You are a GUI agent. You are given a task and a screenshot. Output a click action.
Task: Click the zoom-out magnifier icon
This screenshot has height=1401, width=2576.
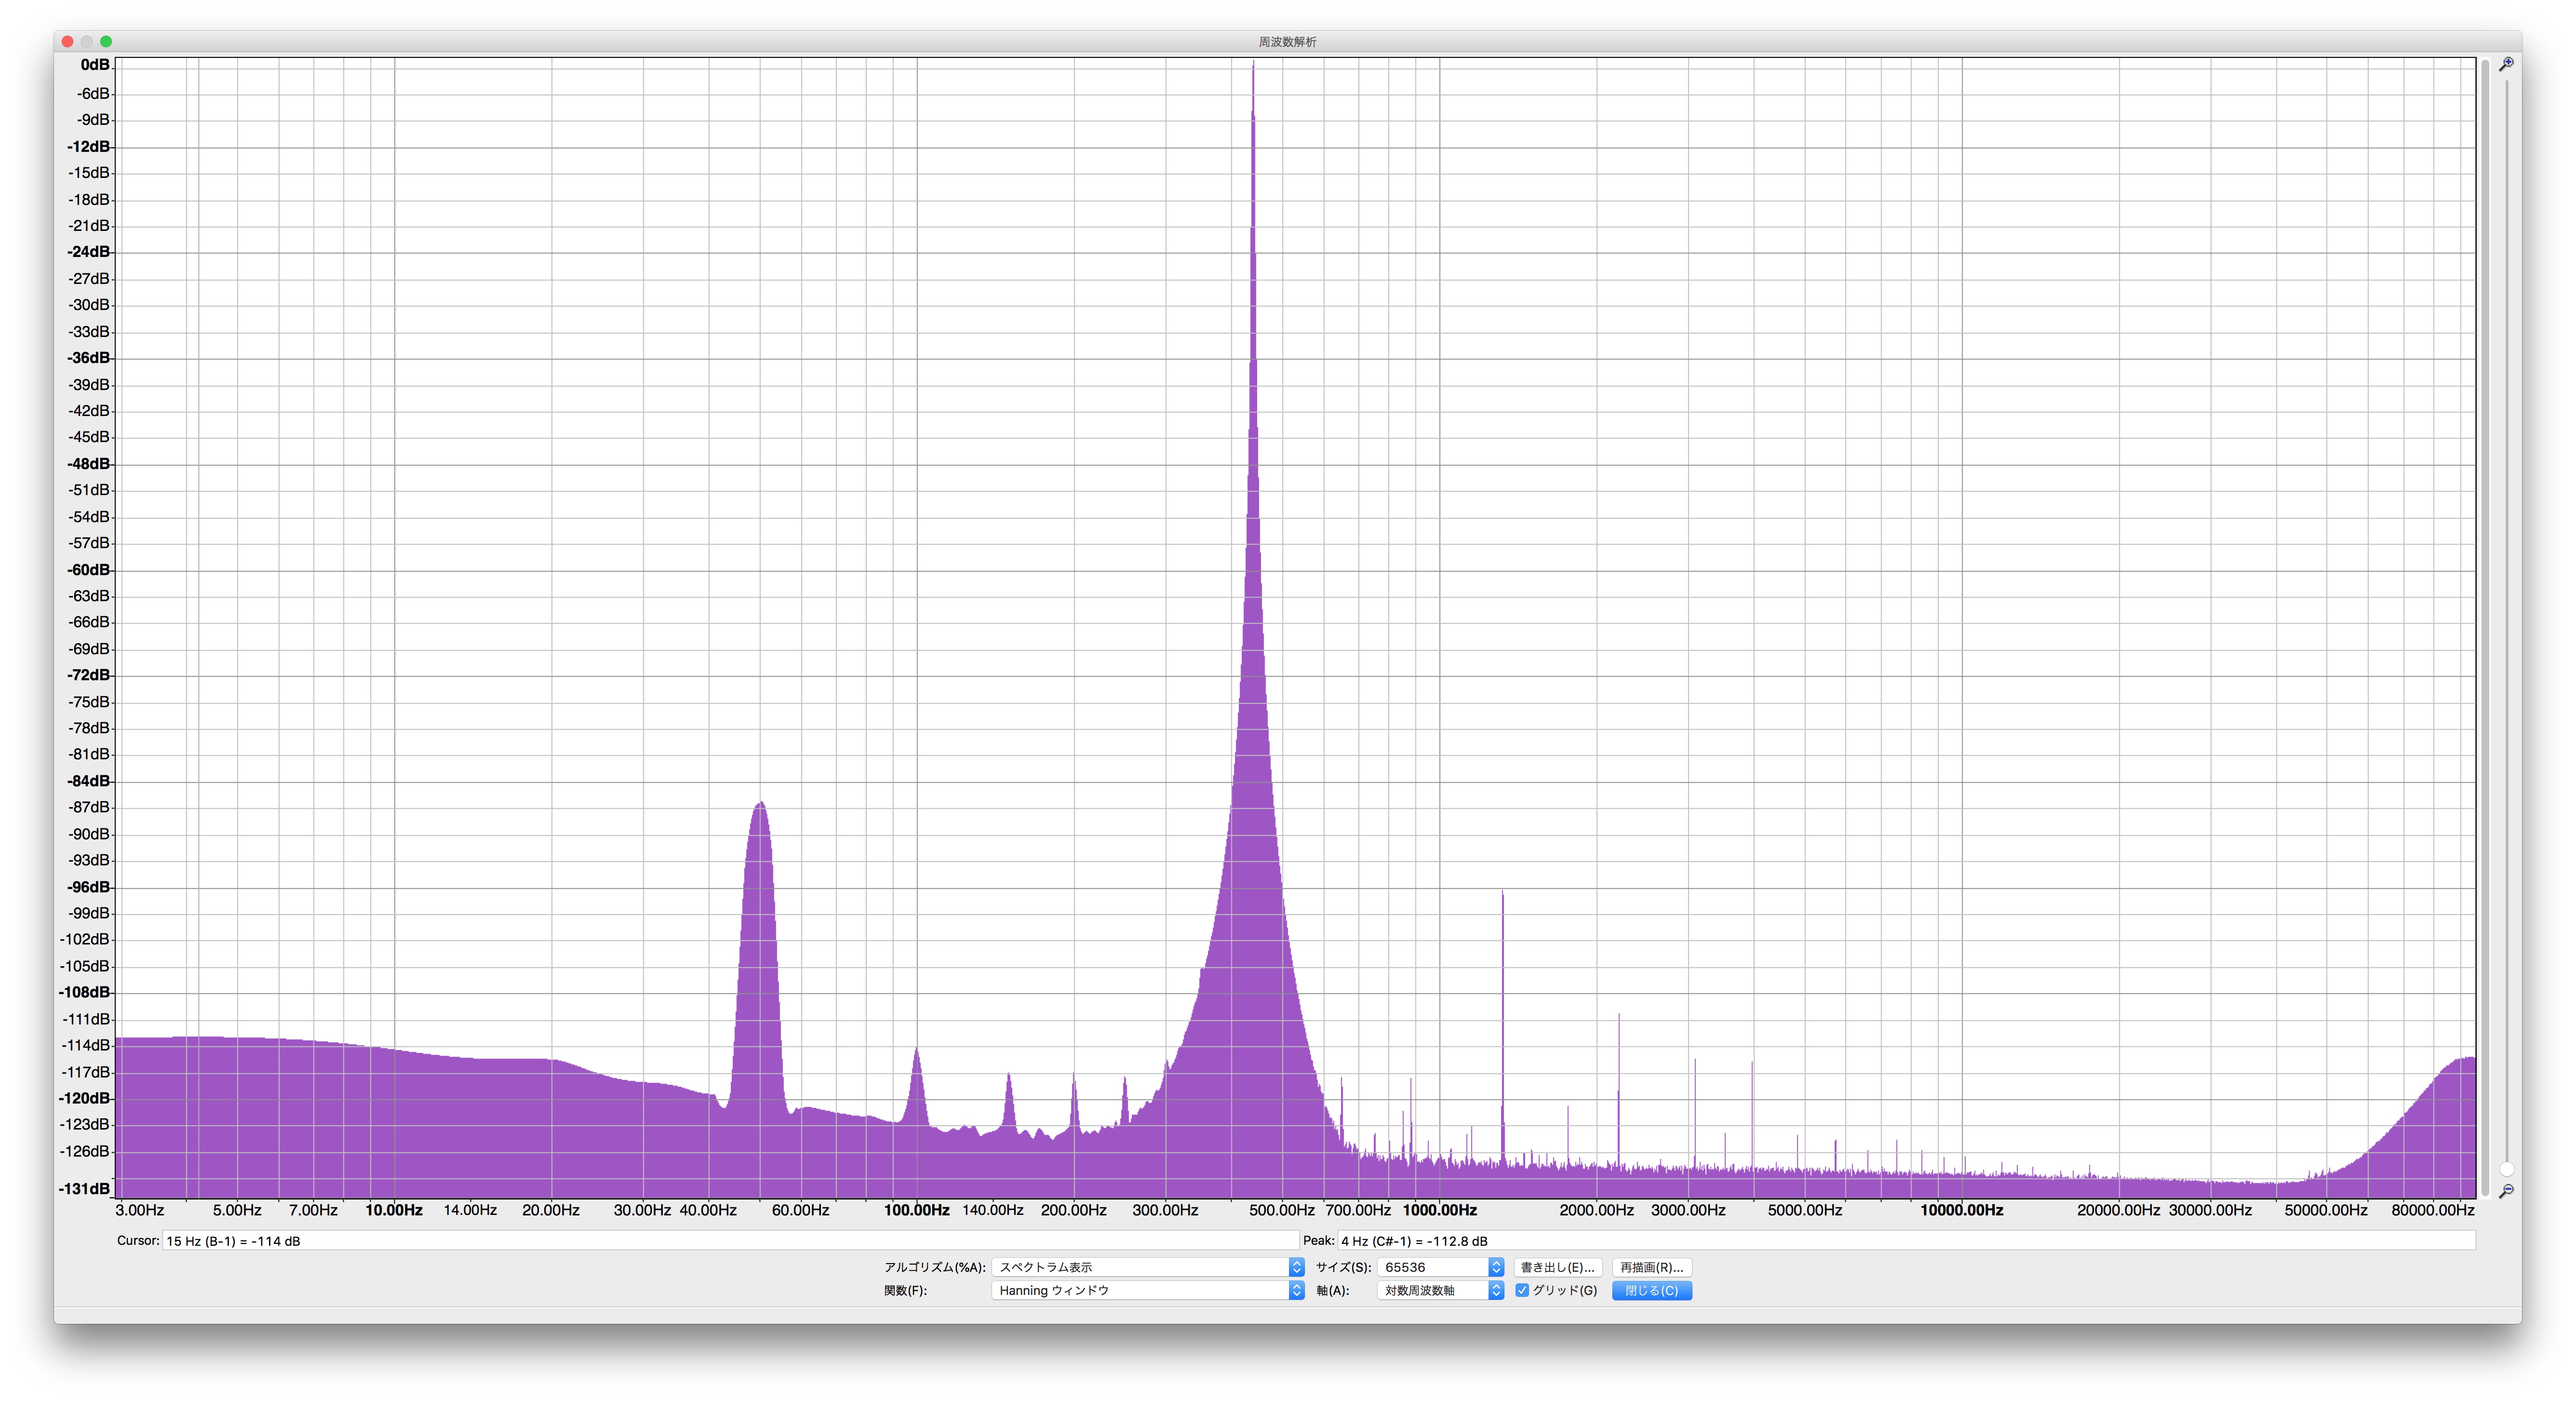pos(2506,1191)
